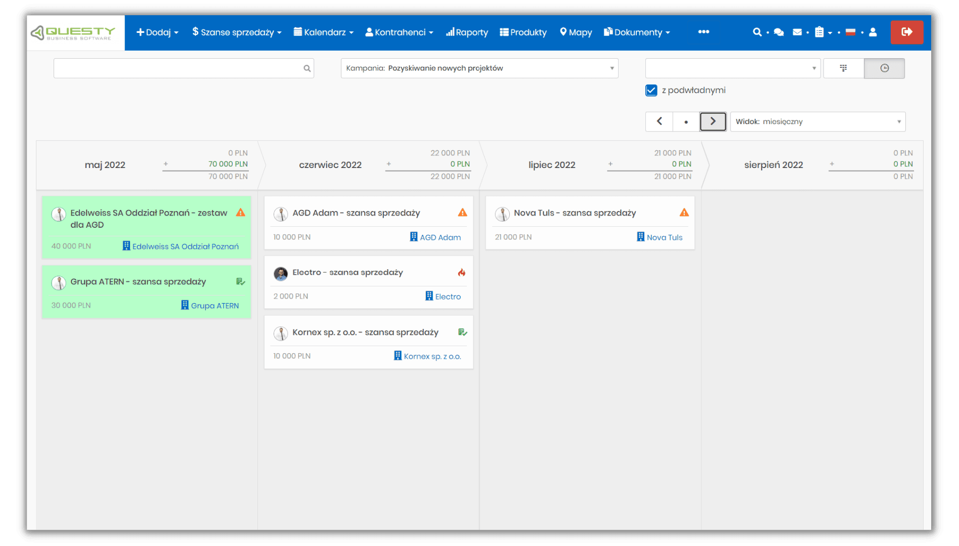Jump to current period dot button
Screen dimensions: 959x546
(686, 121)
